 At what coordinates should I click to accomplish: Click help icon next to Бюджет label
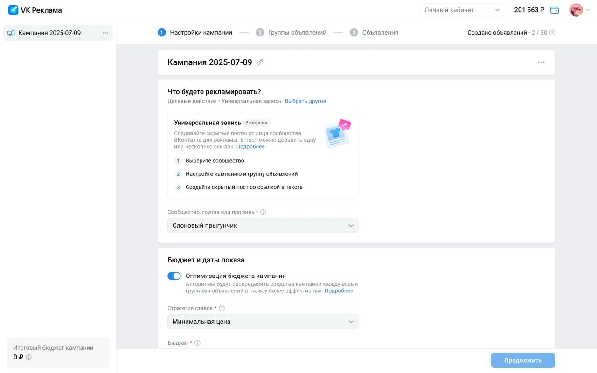click(x=197, y=343)
